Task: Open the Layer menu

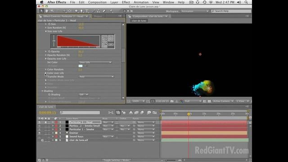Action: [x=114, y=2]
